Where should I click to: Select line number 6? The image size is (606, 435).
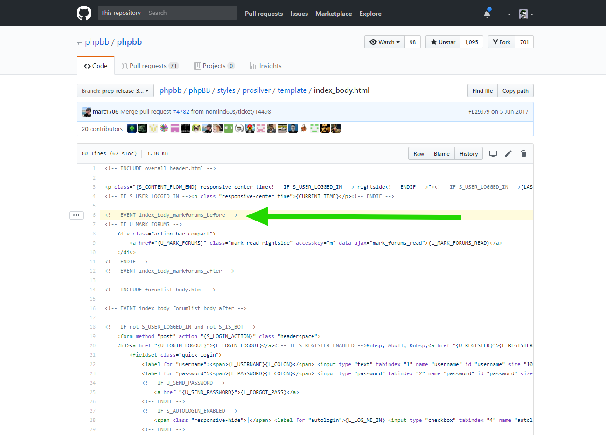click(x=94, y=215)
